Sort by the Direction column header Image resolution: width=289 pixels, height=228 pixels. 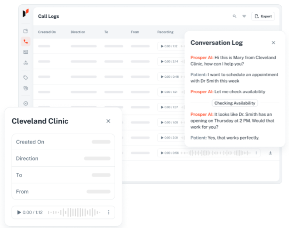point(78,32)
